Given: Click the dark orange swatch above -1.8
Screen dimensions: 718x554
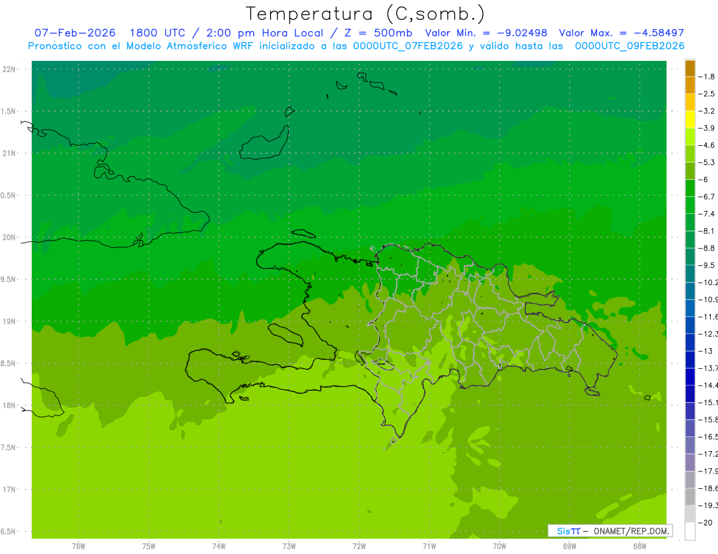Looking at the screenshot, I should click(690, 68).
